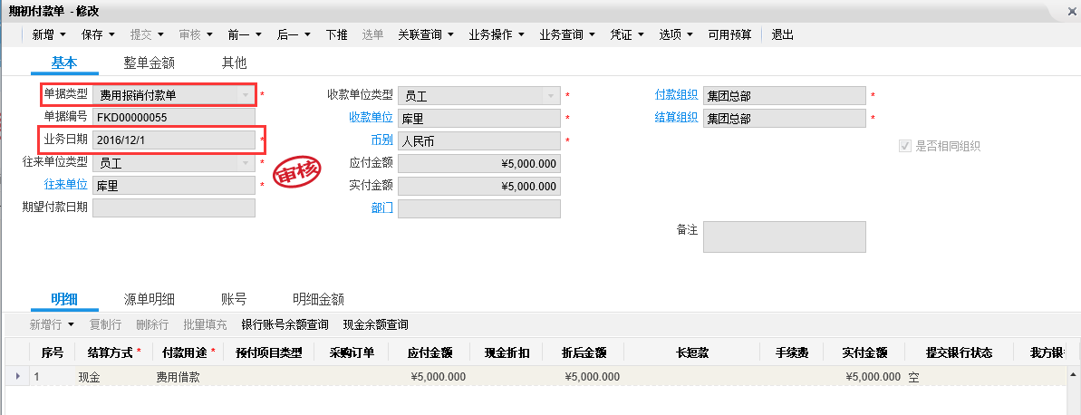Switch to the 源单明细 tab
The width and height of the screenshot is (1081, 415).
[x=149, y=299]
